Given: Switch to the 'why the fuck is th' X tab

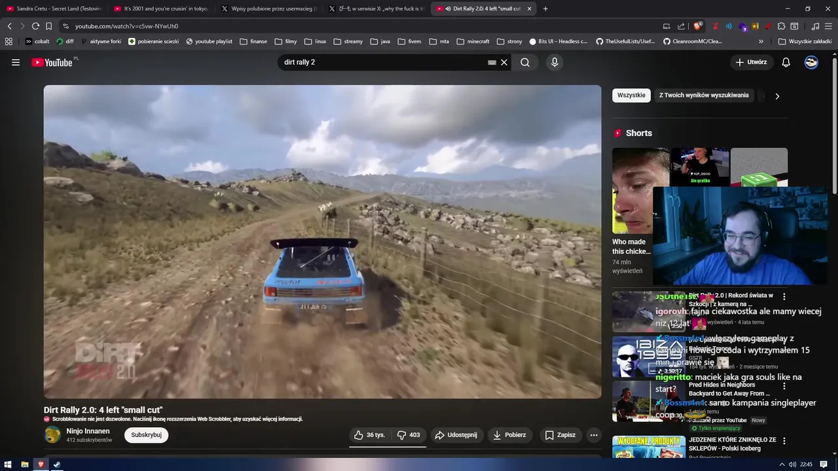Looking at the screenshot, I should point(376,9).
